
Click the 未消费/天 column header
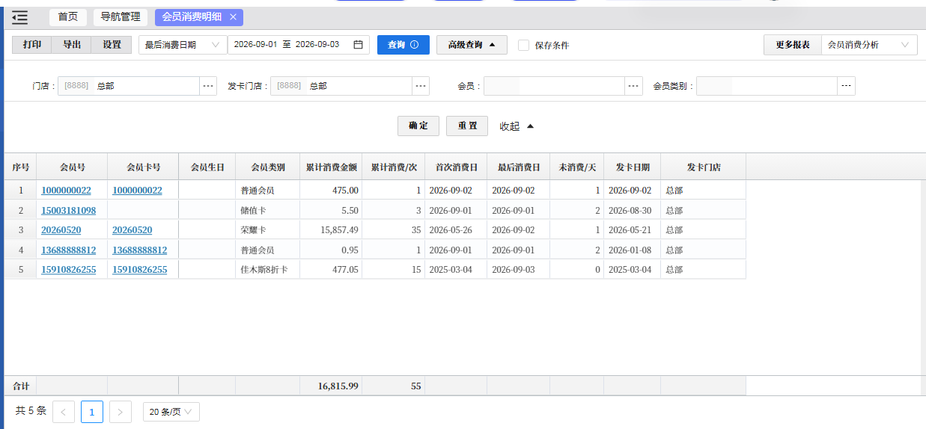coord(577,167)
